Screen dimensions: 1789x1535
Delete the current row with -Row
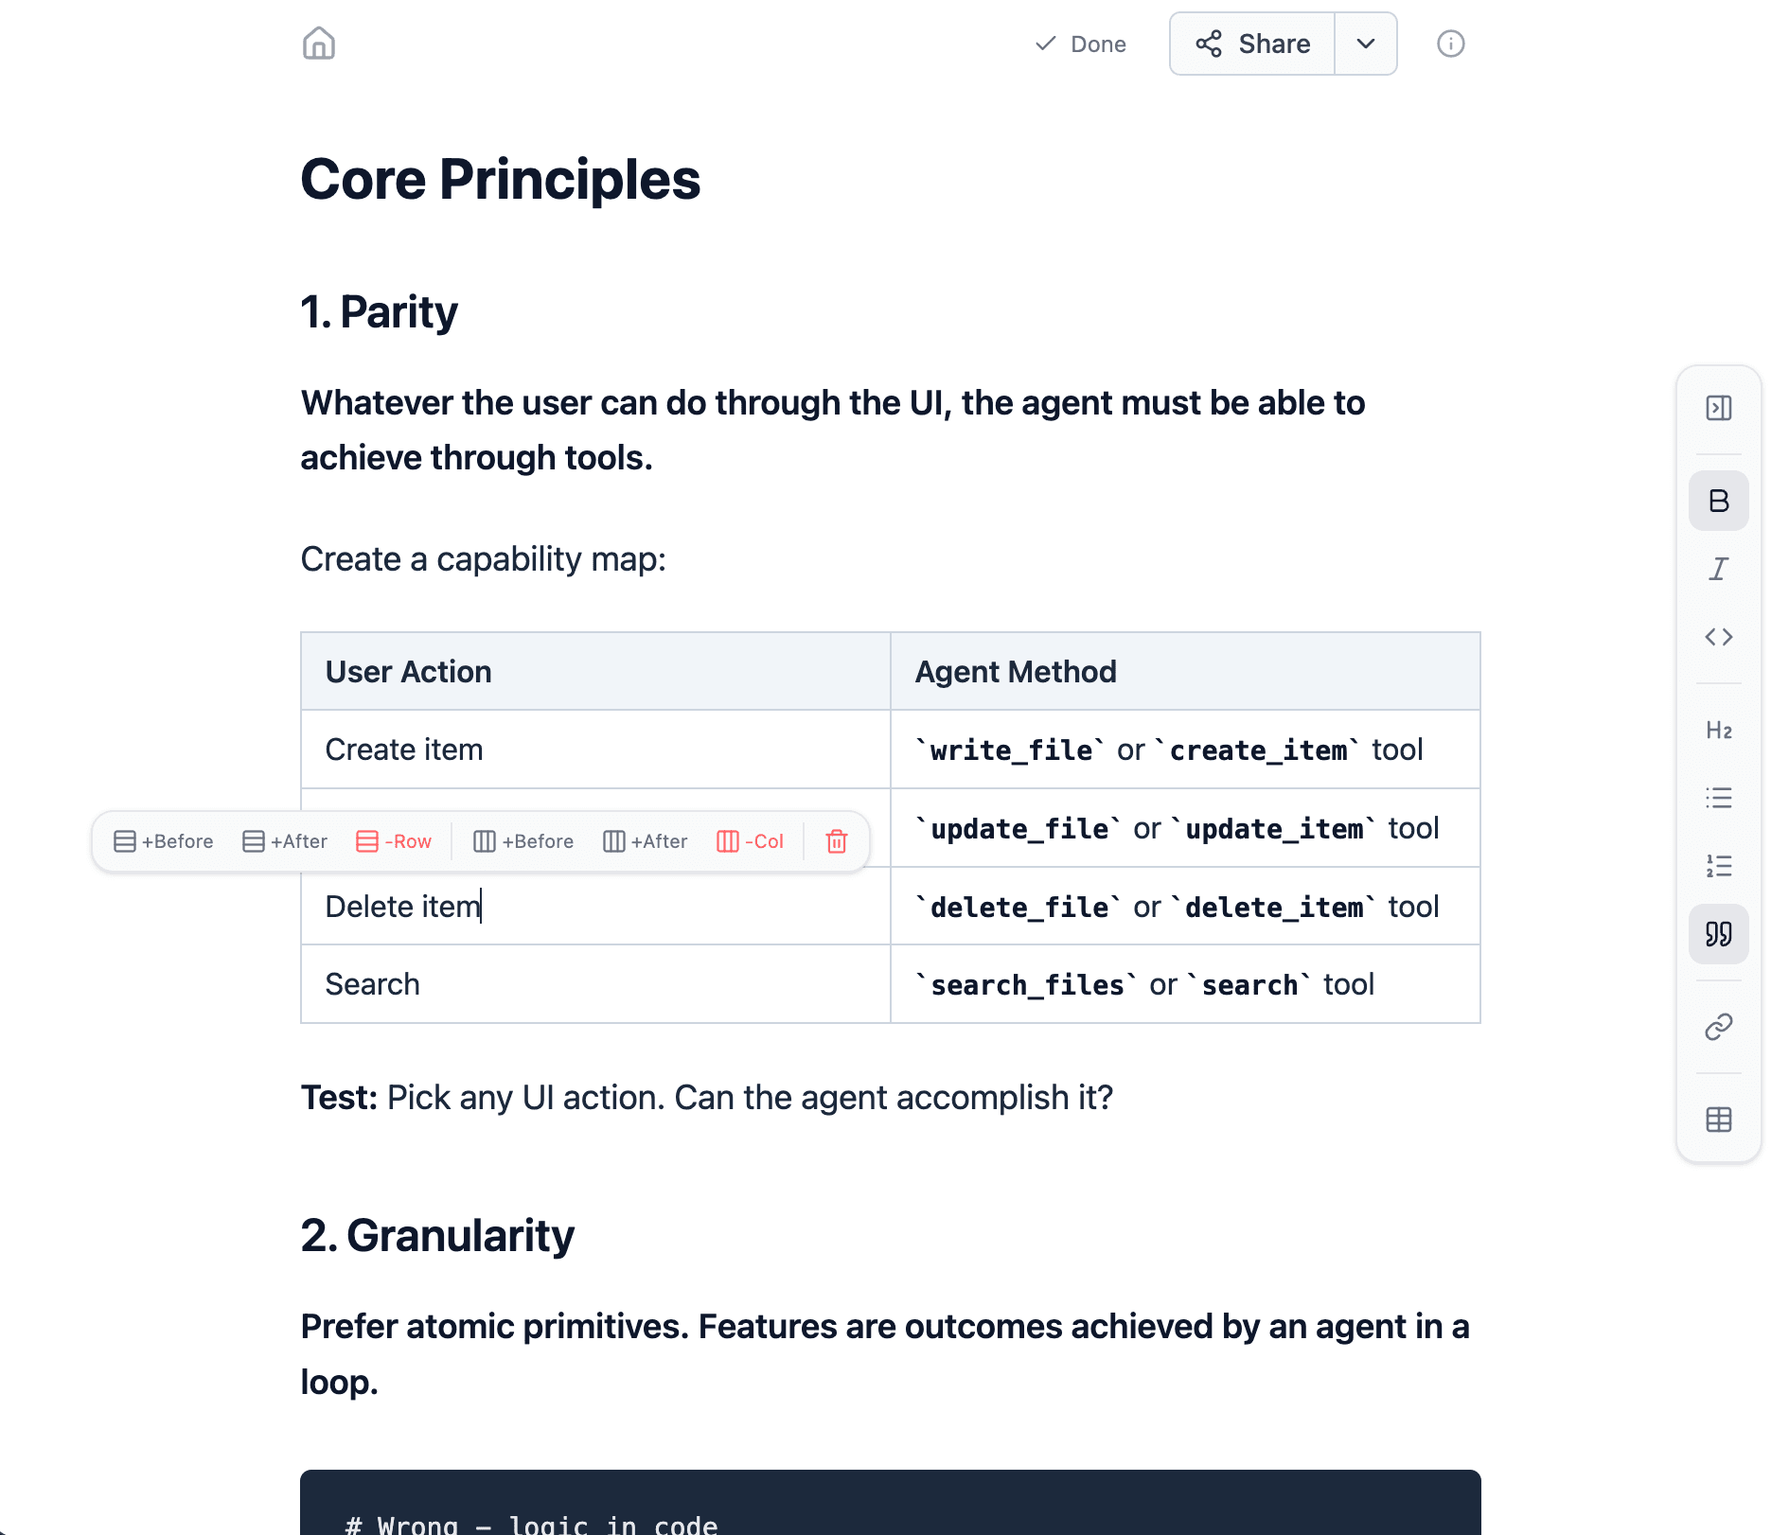click(394, 840)
